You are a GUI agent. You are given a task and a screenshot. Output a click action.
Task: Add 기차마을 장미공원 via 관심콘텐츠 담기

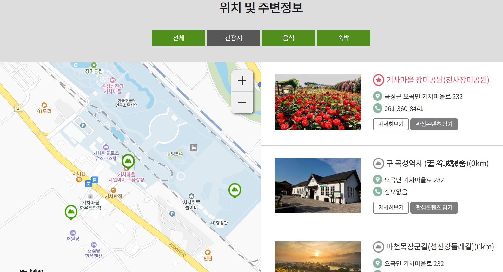tap(434, 124)
